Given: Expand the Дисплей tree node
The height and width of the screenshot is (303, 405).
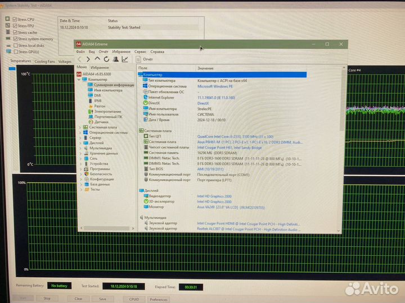Looking at the screenshot, I should tap(80, 143).
